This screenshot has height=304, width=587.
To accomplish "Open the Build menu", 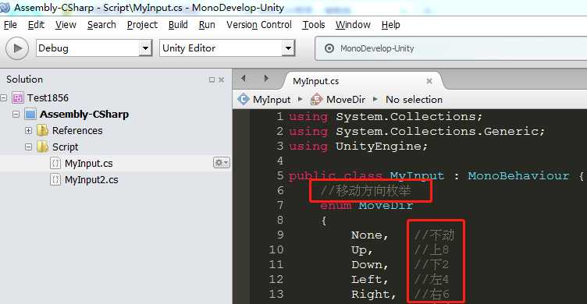I will click(x=178, y=25).
